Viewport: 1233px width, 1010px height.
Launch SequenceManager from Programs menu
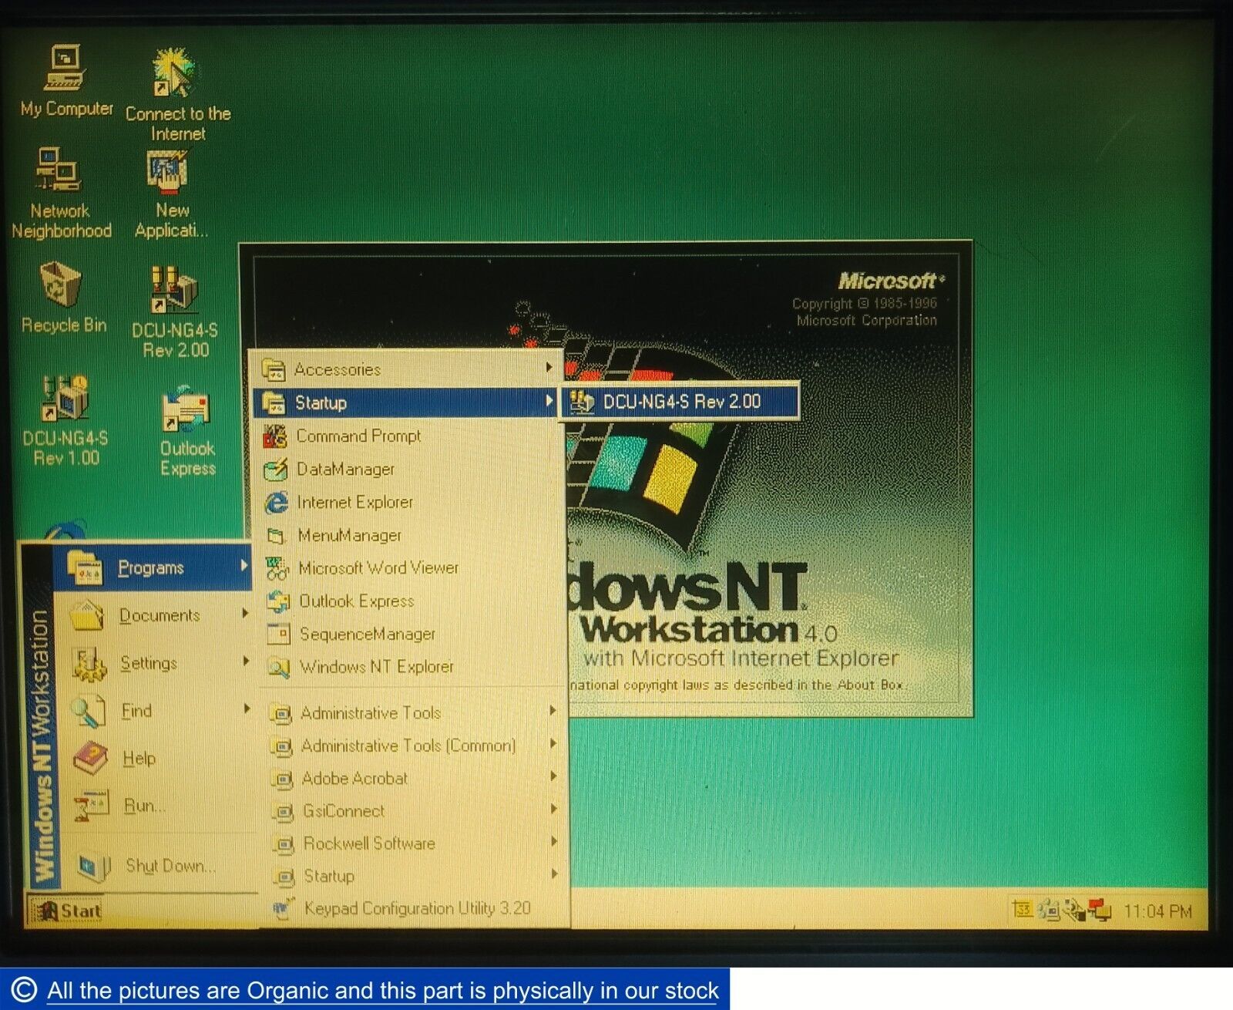pyautogui.click(x=412, y=634)
